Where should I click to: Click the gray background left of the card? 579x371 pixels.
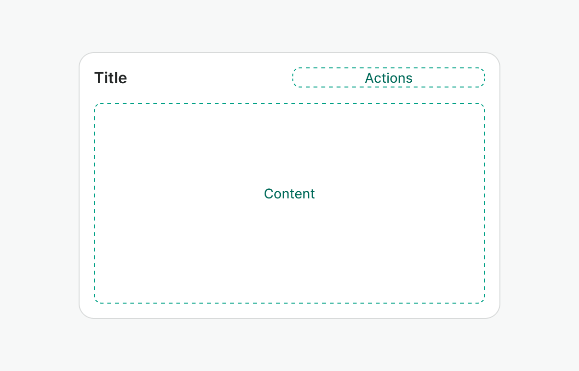point(39,185)
